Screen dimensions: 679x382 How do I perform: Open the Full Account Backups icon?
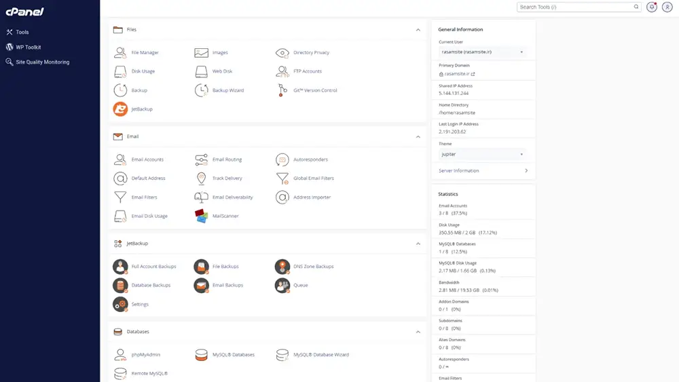pos(120,267)
